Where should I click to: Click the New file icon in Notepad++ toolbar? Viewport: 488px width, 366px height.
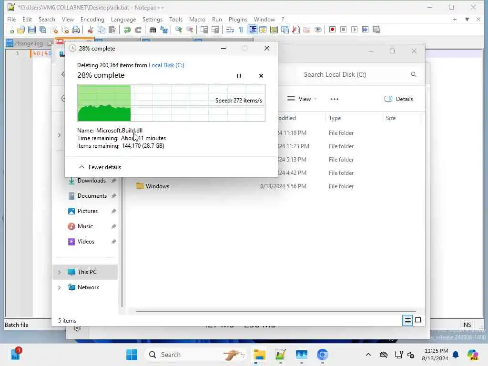tap(10, 30)
